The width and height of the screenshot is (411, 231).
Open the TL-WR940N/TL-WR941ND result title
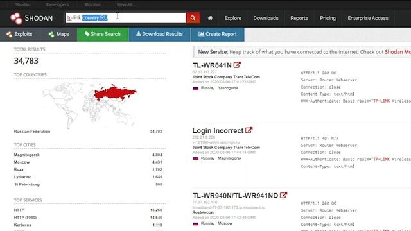pos(235,196)
